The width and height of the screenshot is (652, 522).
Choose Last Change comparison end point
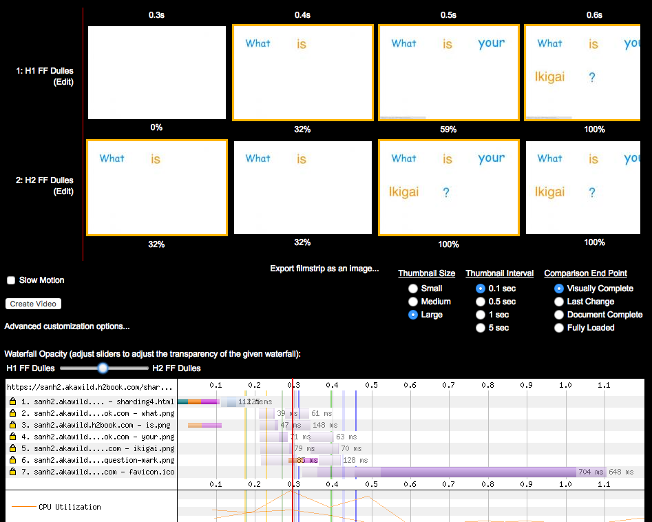pyautogui.click(x=560, y=302)
